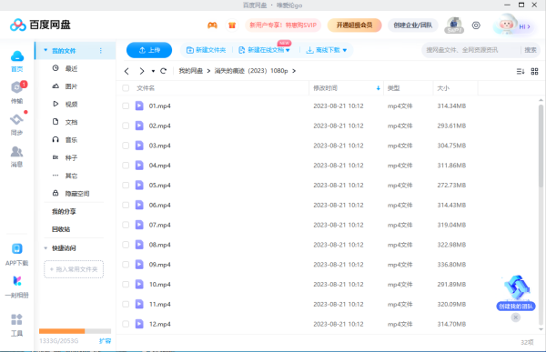Check the box for 02.mp4

coord(126,126)
